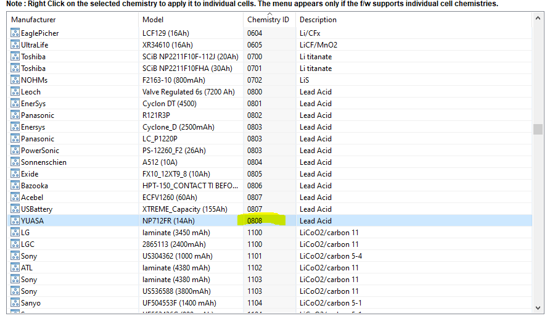Click icon beside Panasonic R121R3P
550x321 pixels.
[15, 115]
